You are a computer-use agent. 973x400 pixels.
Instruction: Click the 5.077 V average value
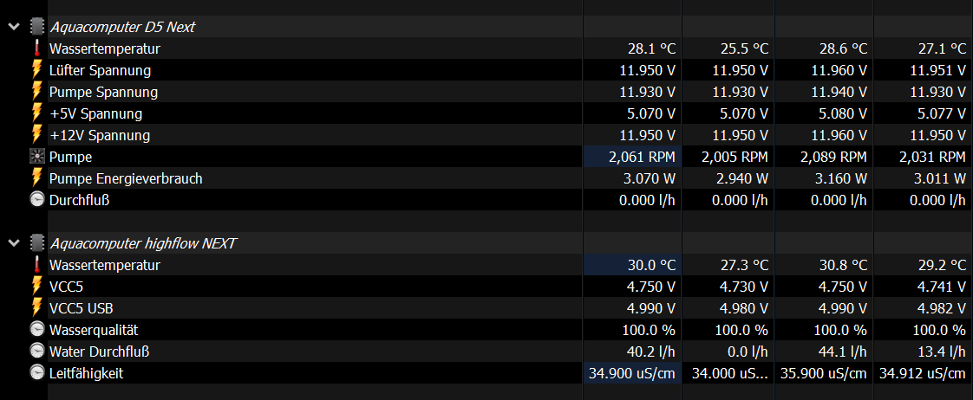click(942, 114)
